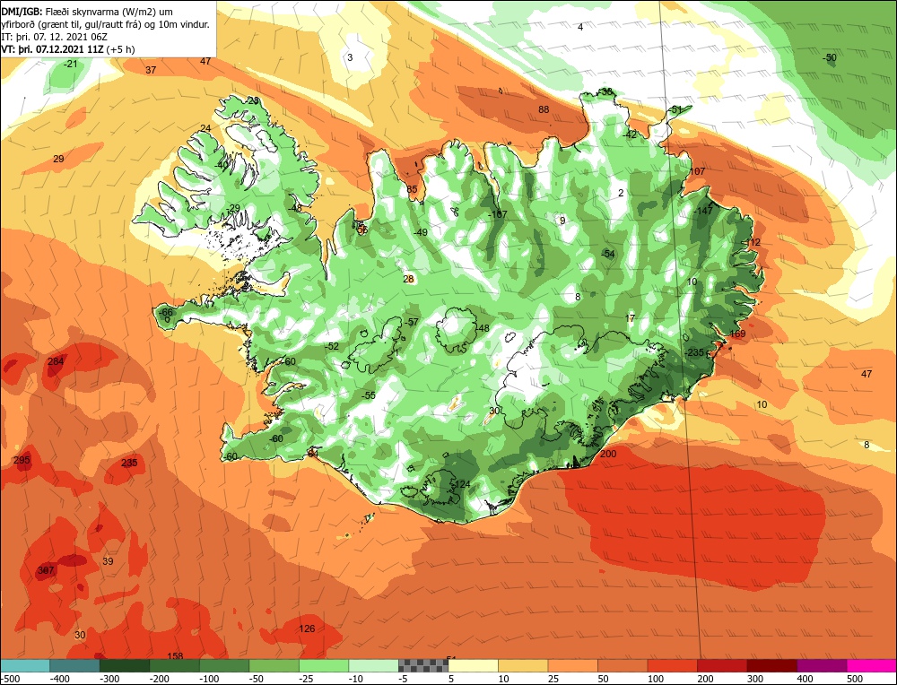The image size is (897, 685).
Task: Click the map value 85 in the fjord
Action: click(x=412, y=190)
